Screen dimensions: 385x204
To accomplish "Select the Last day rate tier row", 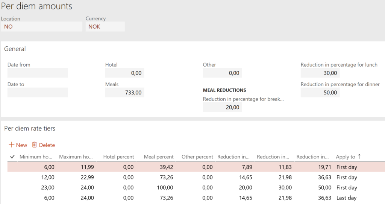I will (196, 198).
